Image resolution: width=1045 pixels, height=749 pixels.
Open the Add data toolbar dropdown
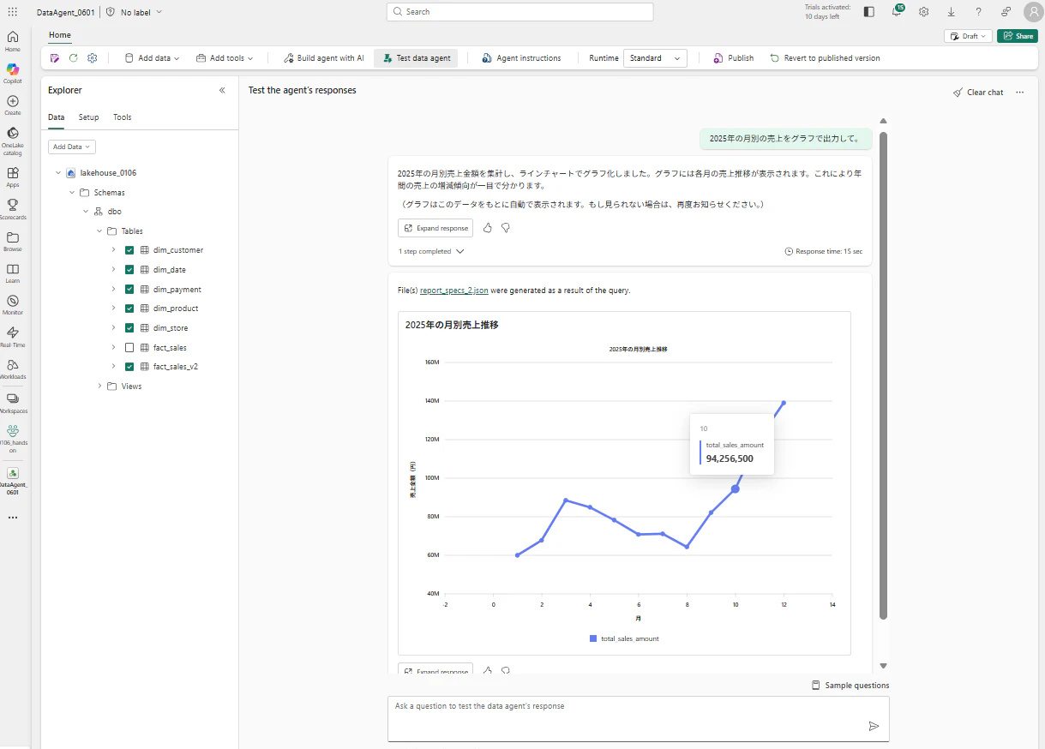(x=152, y=58)
